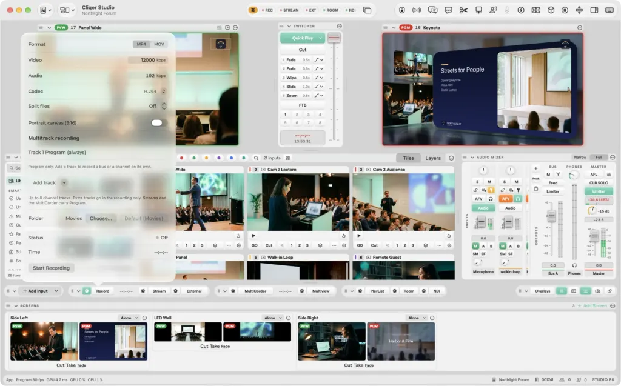Click the CLR SOLO button
The width and height of the screenshot is (621, 386).
599,183
